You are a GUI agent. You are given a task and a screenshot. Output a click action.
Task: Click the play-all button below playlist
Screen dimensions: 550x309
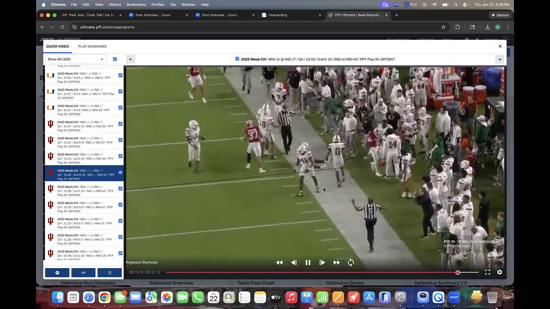57,273
